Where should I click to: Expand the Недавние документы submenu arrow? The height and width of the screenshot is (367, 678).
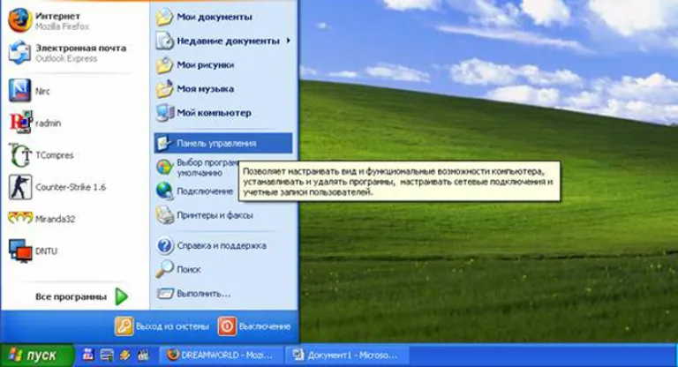289,41
